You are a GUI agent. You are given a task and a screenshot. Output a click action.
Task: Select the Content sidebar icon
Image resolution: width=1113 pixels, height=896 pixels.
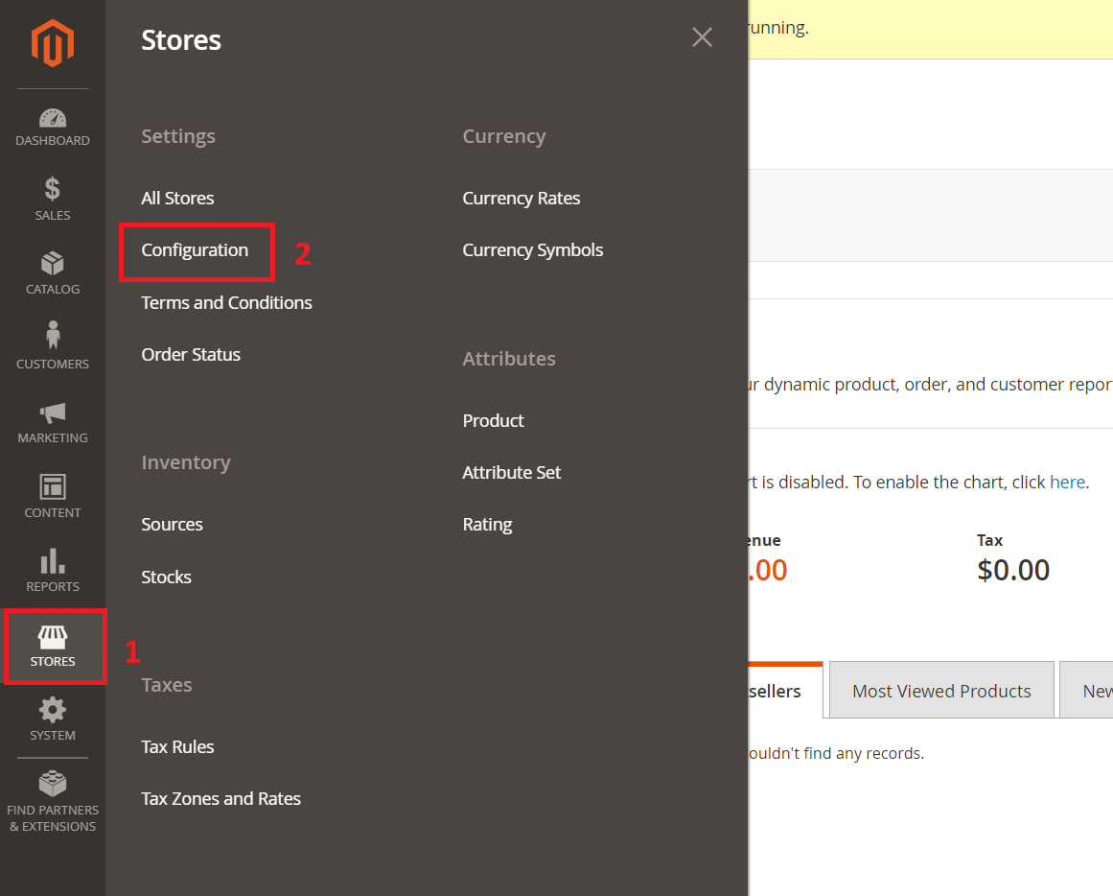click(x=53, y=496)
